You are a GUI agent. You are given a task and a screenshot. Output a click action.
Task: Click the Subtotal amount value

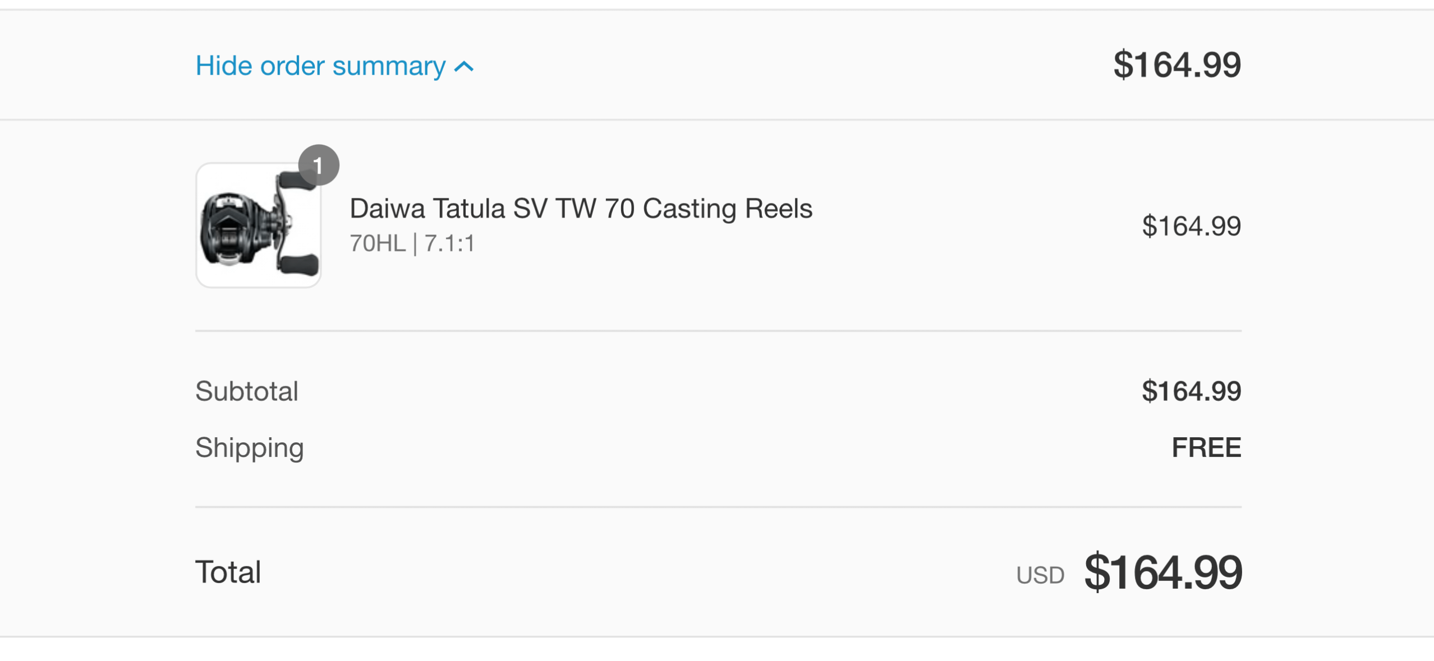[1191, 391]
